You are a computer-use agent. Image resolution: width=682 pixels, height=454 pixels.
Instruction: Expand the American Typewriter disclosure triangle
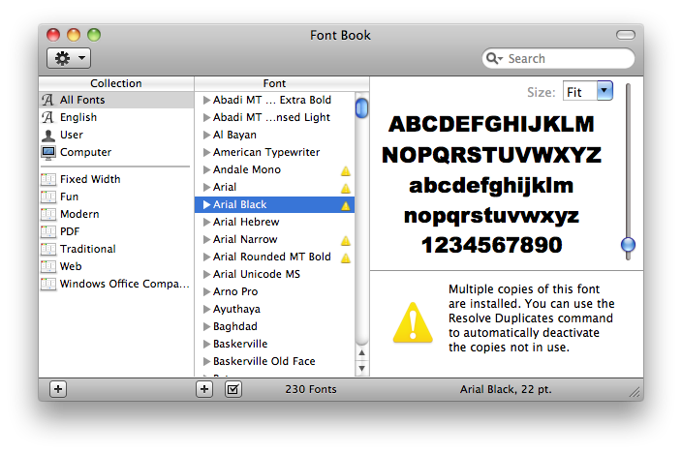pos(206,152)
